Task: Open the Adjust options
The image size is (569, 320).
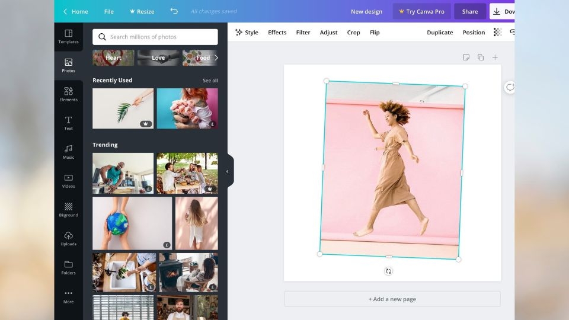Action: tap(328, 32)
